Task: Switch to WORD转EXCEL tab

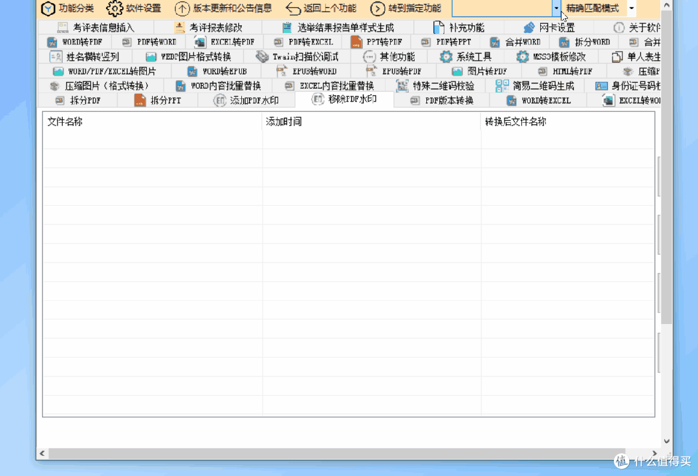Action: [538, 100]
